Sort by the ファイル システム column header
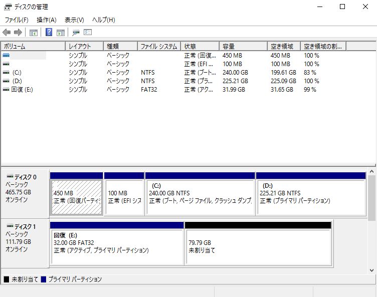 (x=159, y=46)
